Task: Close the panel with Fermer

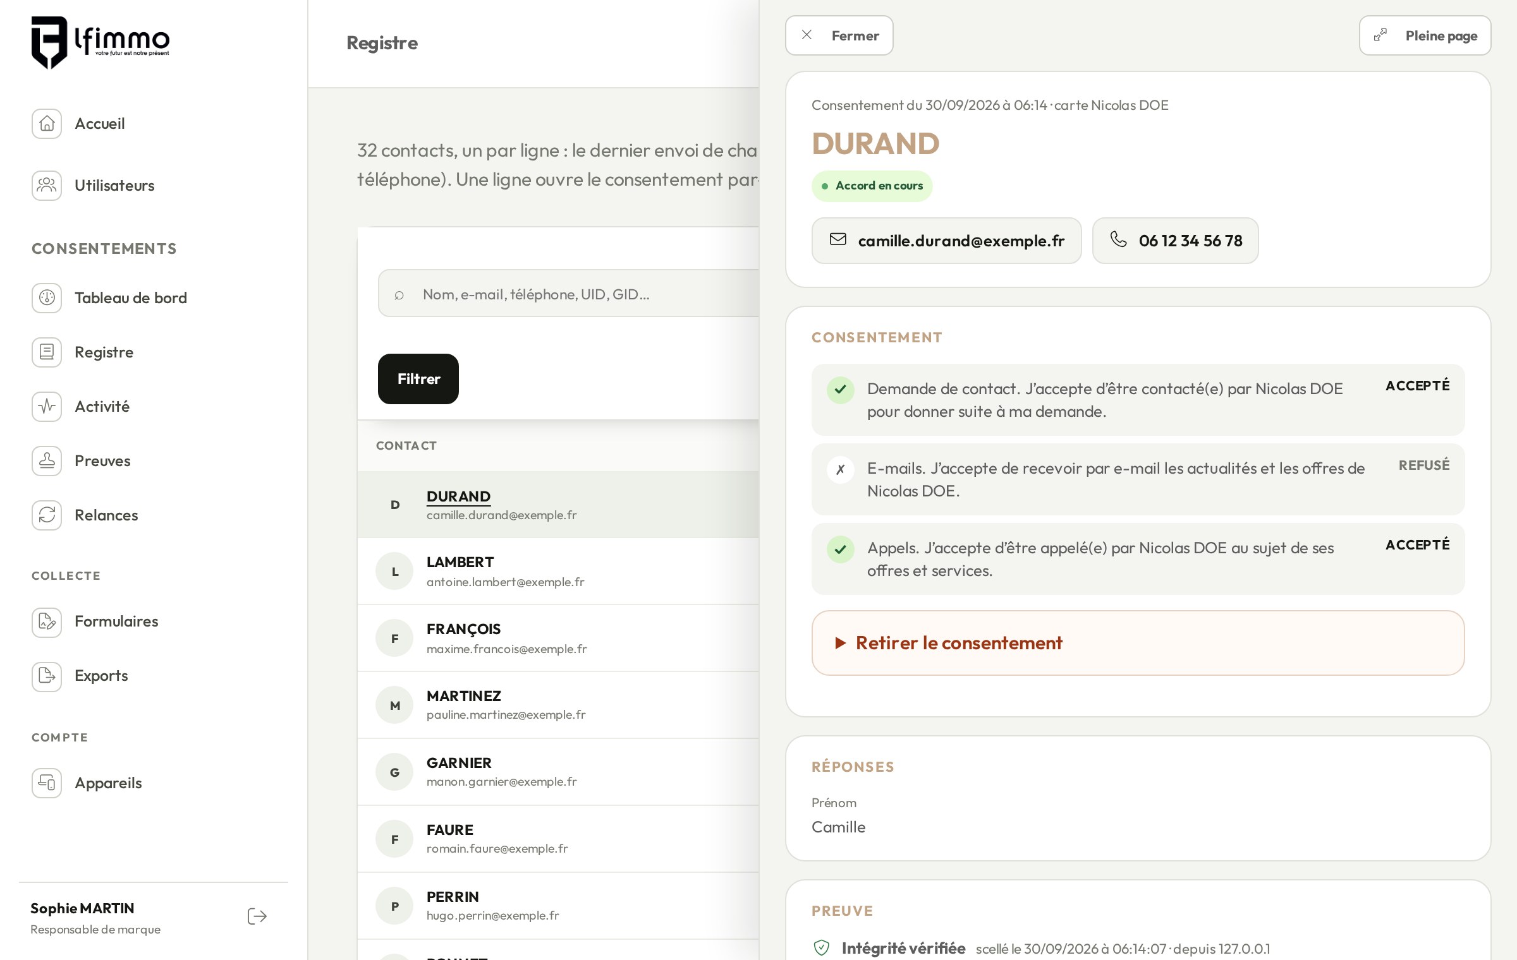Action: [839, 35]
